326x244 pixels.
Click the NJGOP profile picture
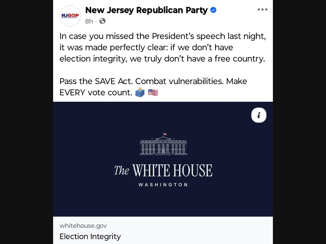[x=70, y=16]
